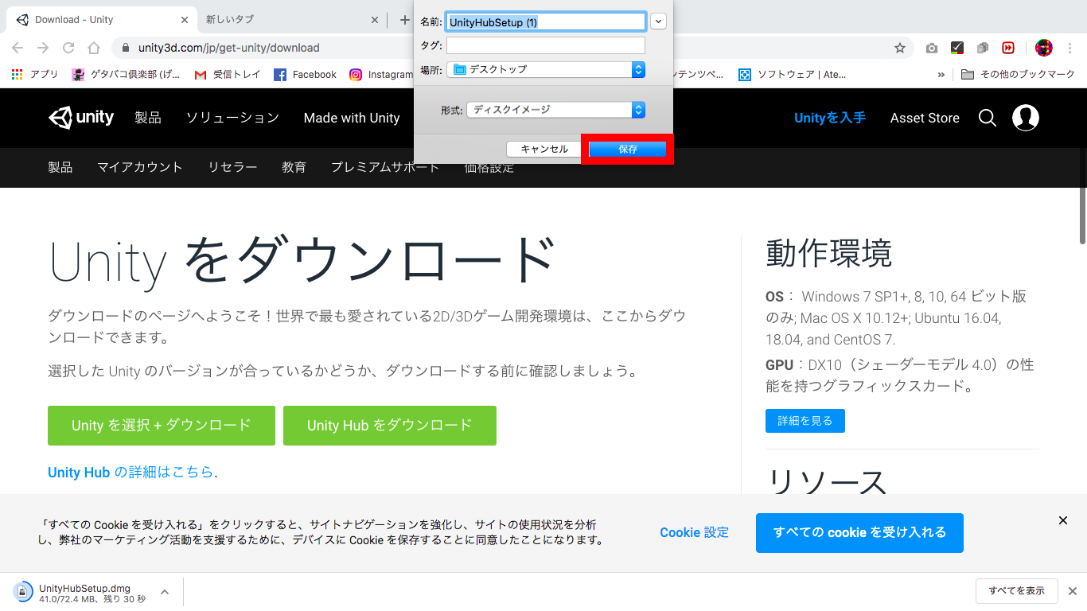The height and width of the screenshot is (611, 1087).
Task: Click the browser forward arrow
Action: pyautogui.click(x=43, y=48)
